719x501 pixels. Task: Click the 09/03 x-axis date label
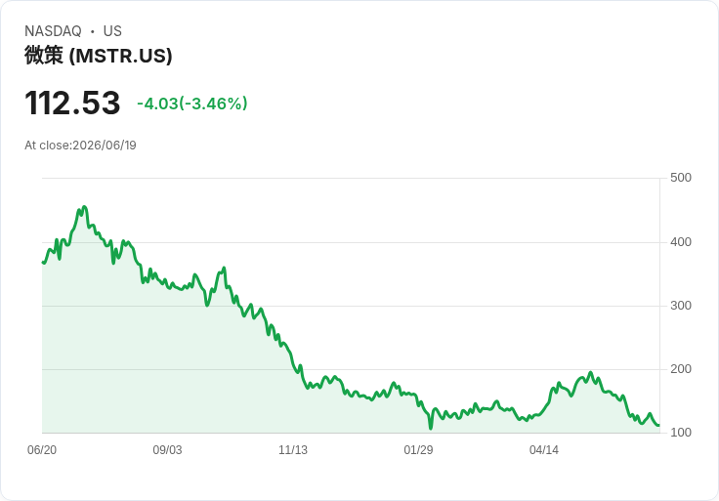click(167, 449)
